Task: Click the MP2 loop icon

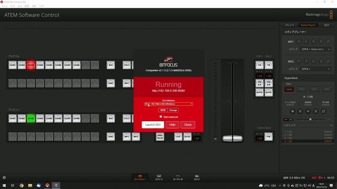Action: pyautogui.click(x=329, y=61)
